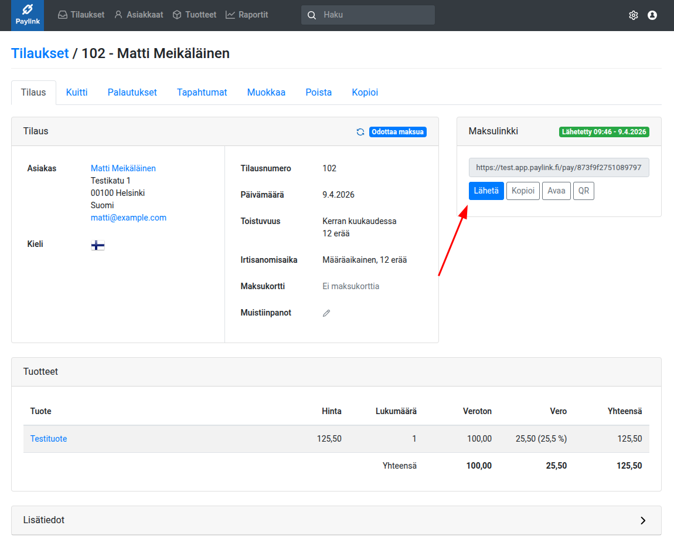Click the refresh order status icon

click(360, 132)
